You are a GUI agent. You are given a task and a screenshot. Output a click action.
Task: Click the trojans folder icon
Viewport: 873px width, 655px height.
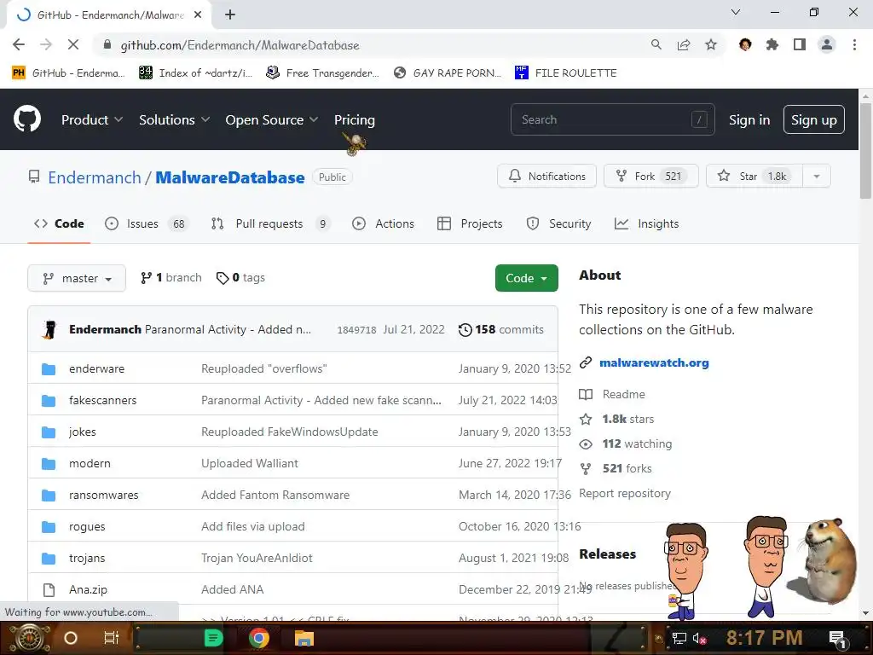coord(49,558)
